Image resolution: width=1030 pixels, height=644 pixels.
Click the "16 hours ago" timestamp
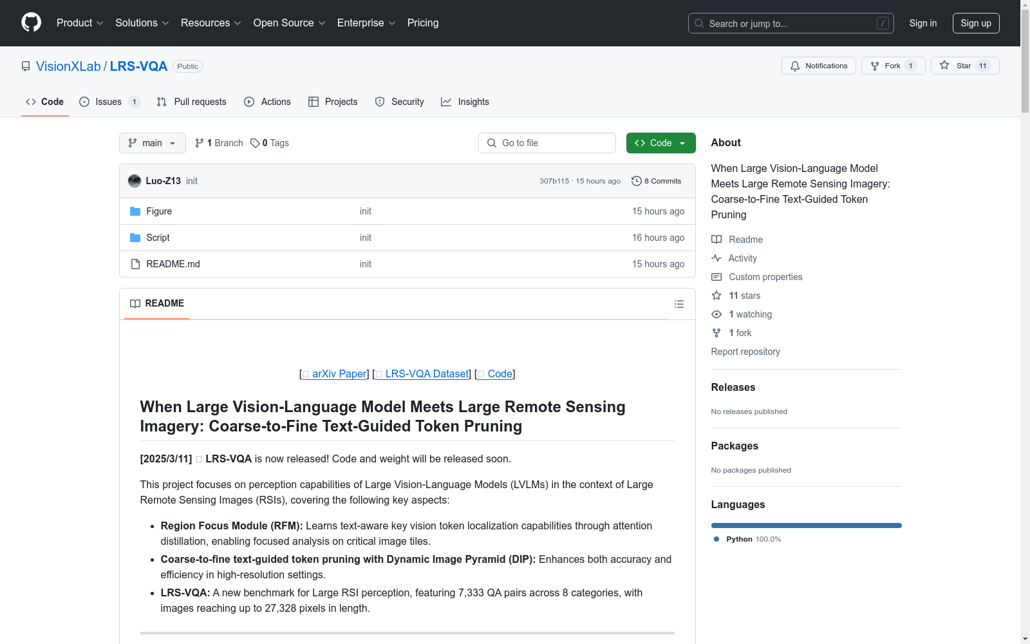pyautogui.click(x=659, y=238)
